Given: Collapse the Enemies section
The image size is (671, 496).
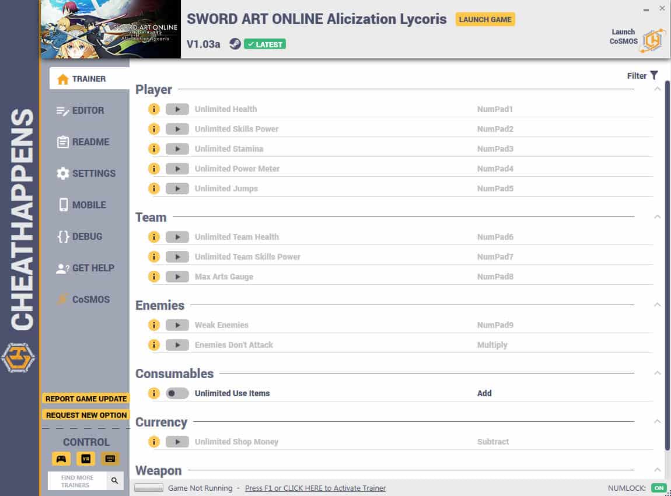Looking at the screenshot, I should (658, 305).
